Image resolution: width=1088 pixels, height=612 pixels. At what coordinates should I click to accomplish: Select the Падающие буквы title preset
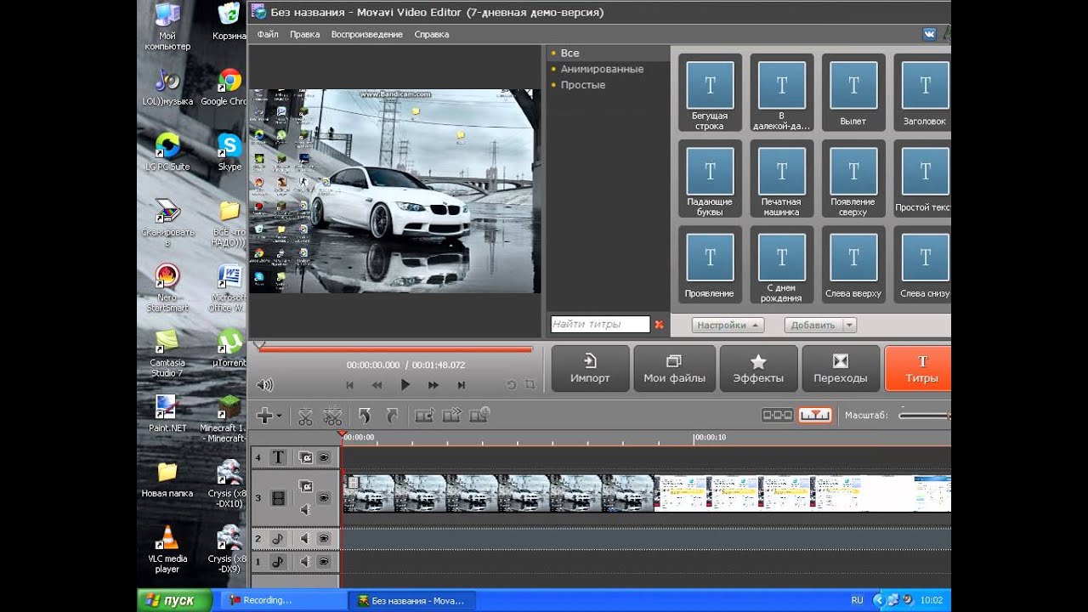coord(710,179)
